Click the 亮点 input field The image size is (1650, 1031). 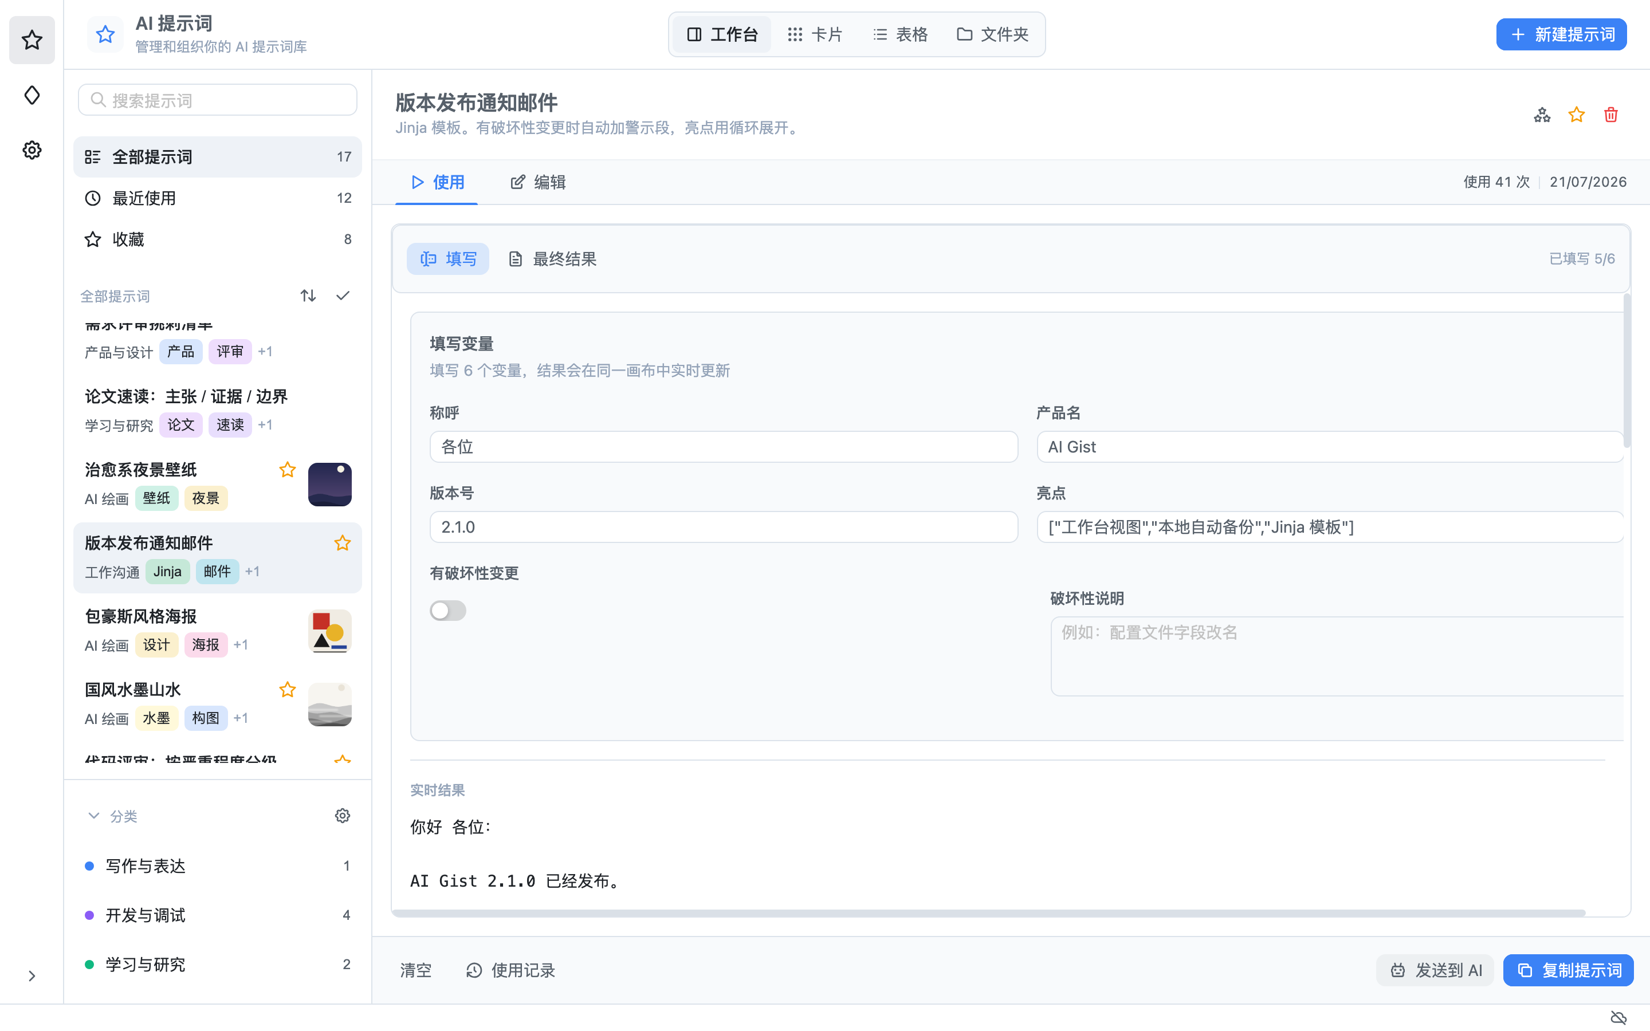click(x=1330, y=527)
